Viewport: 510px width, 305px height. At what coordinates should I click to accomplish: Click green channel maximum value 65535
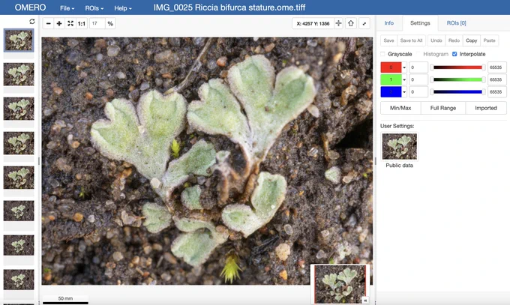[x=496, y=79]
